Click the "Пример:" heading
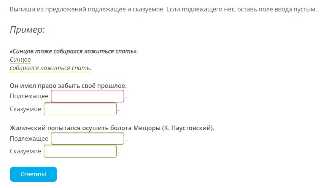The image size is (321, 188). tap(27, 30)
